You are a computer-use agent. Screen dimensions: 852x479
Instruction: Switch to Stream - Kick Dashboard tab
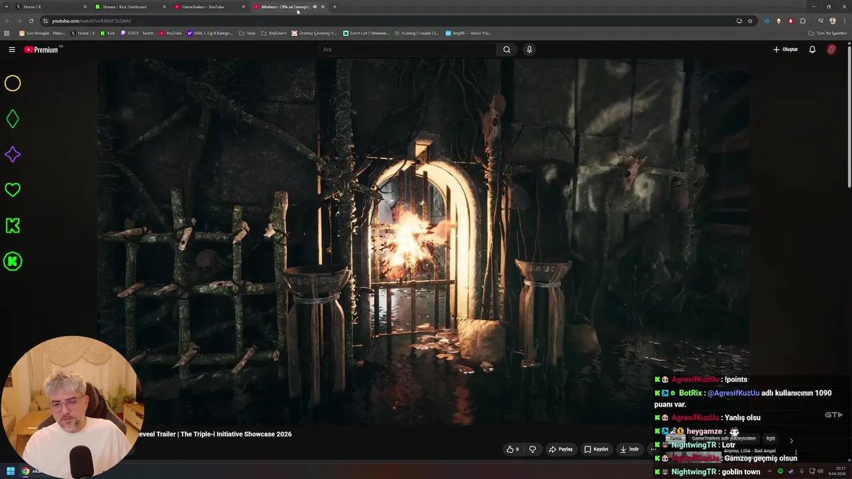131,7
